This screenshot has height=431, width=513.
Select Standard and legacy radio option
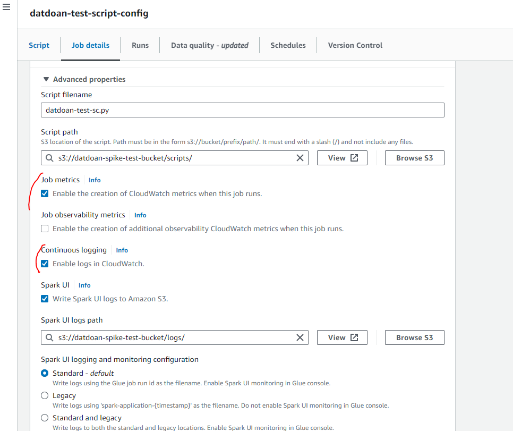[x=45, y=418]
